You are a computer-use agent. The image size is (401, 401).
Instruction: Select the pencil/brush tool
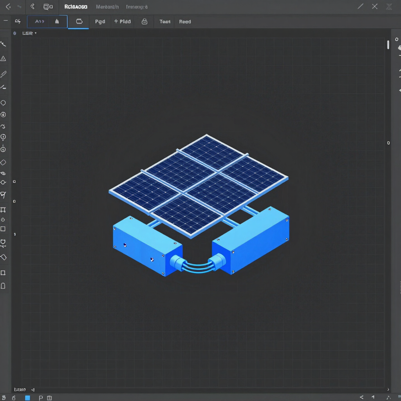(3, 74)
